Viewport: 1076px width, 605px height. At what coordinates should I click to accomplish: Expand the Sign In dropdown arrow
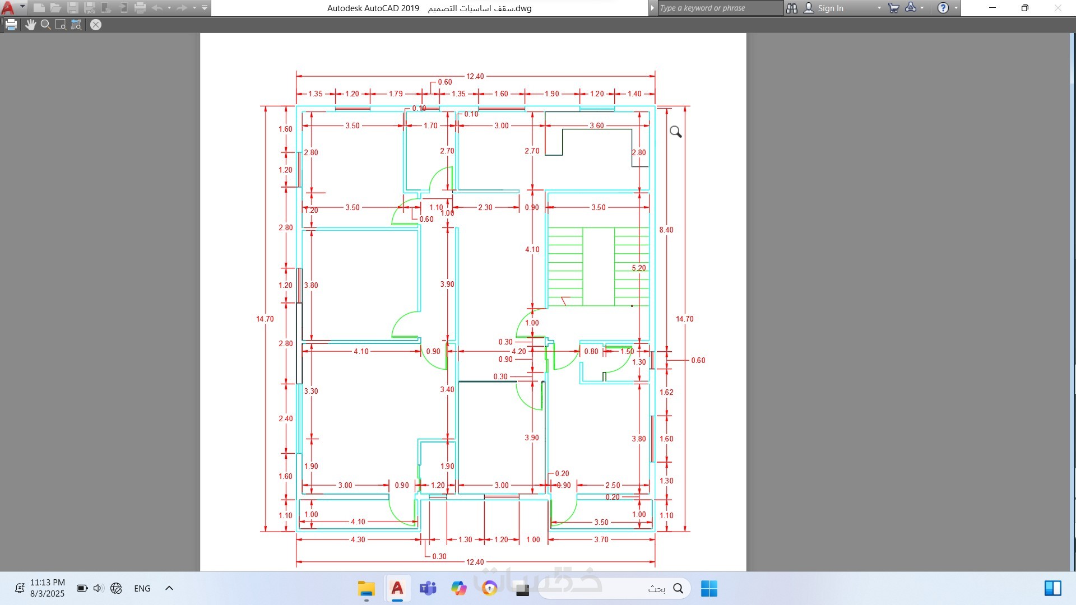click(879, 8)
